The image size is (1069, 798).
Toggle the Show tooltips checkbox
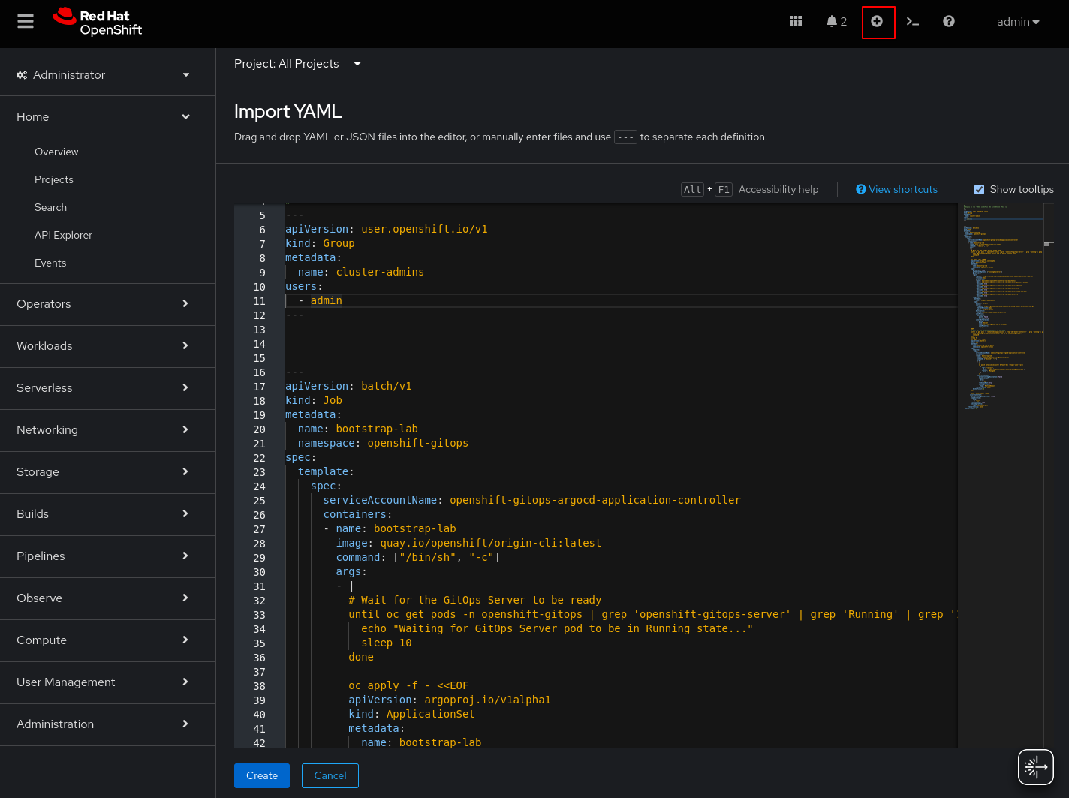coord(979,189)
